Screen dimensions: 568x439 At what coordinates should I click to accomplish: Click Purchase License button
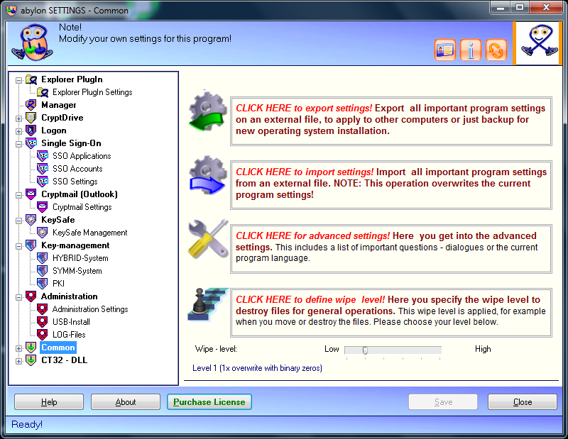point(209,401)
